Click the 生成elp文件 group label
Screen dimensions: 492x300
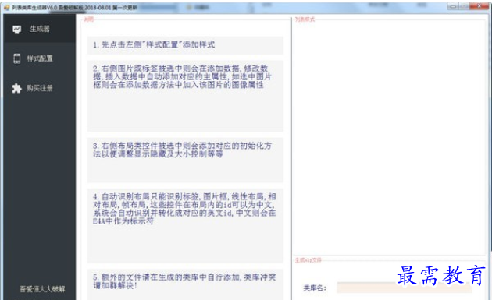pos(308,260)
